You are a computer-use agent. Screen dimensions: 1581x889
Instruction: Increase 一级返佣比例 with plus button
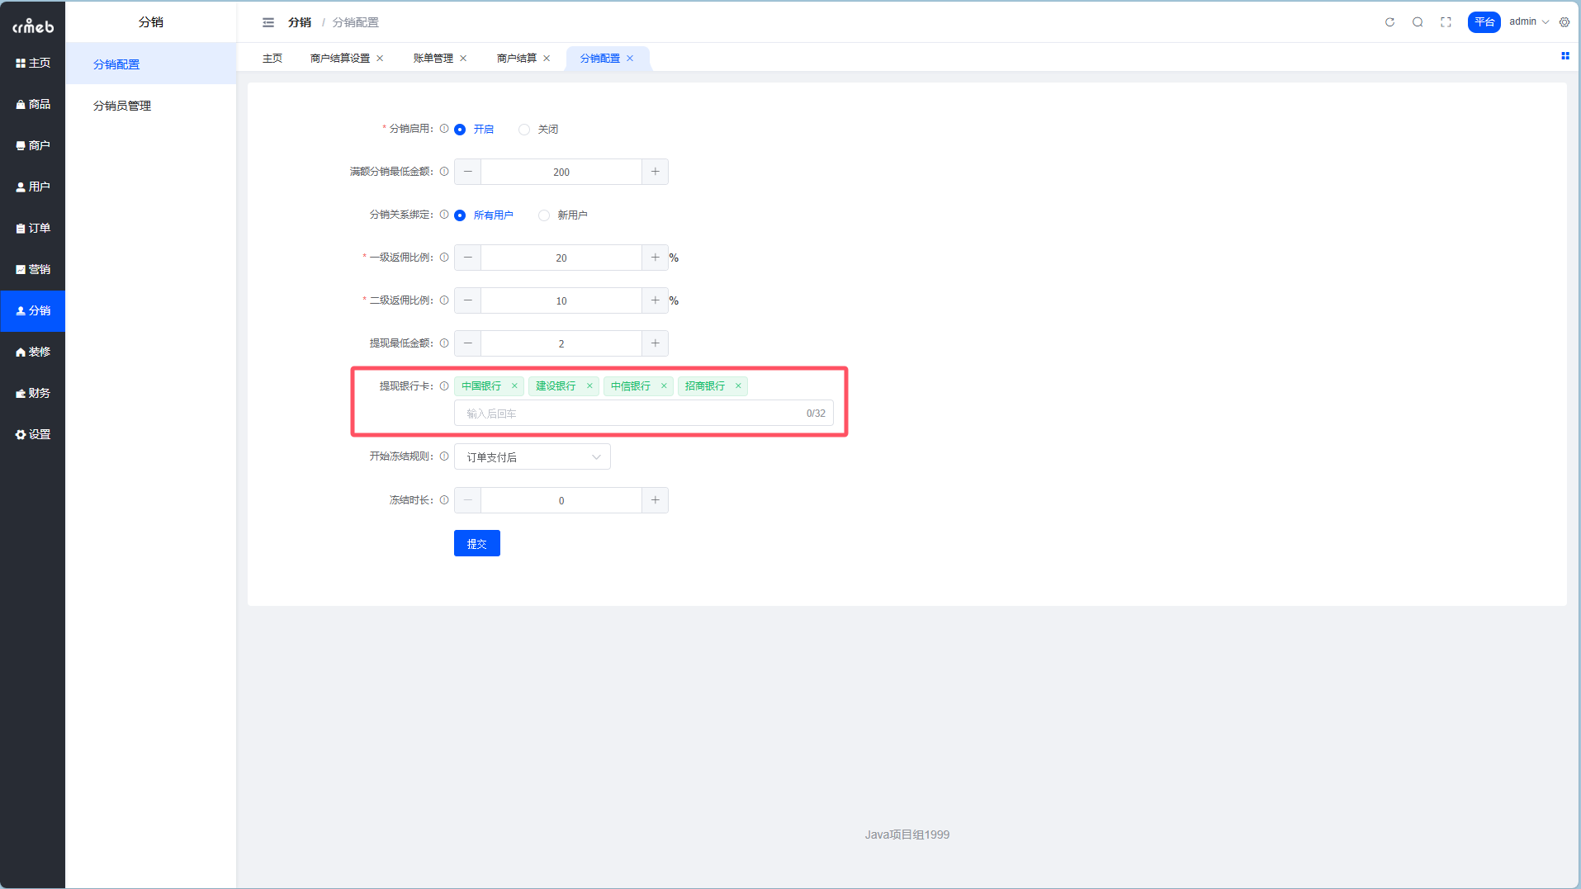click(x=655, y=258)
